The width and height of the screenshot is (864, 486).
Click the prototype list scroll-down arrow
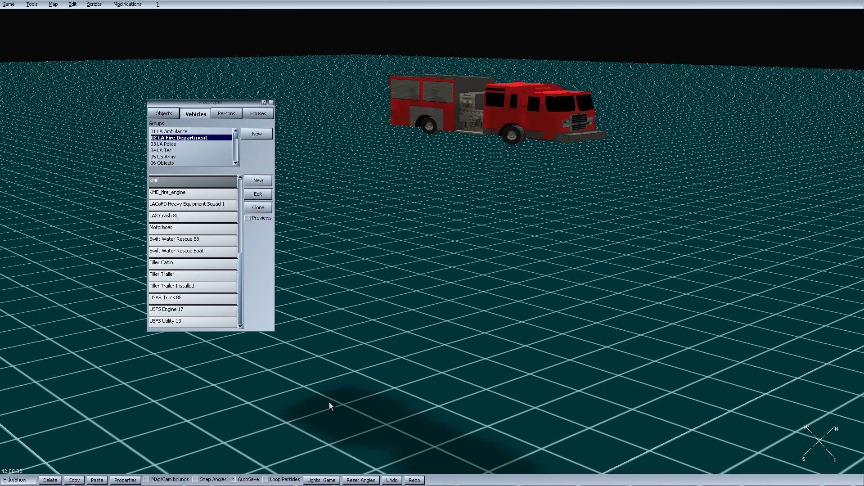[240, 326]
